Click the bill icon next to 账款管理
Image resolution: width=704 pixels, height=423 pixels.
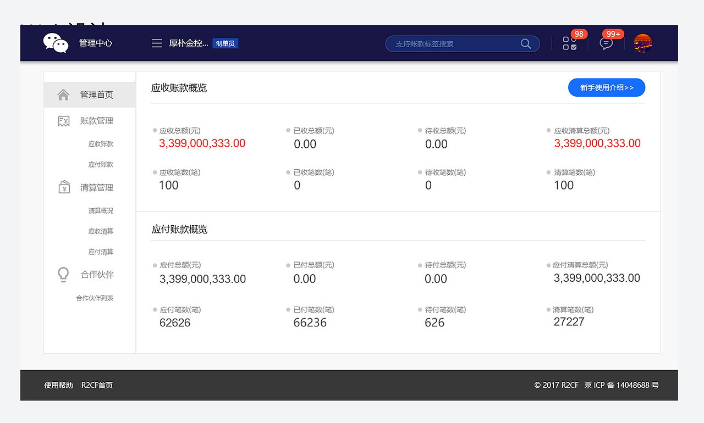click(x=63, y=120)
